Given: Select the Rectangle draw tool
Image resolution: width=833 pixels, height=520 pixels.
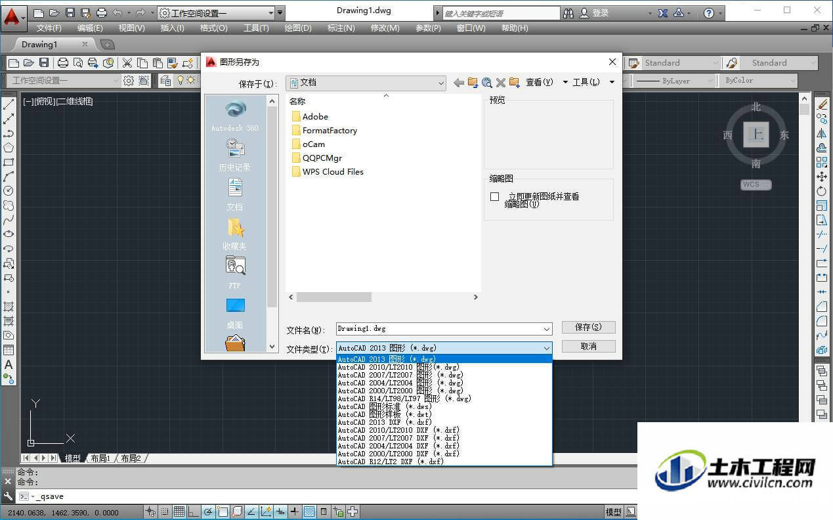Looking at the screenshot, I should click(x=9, y=162).
